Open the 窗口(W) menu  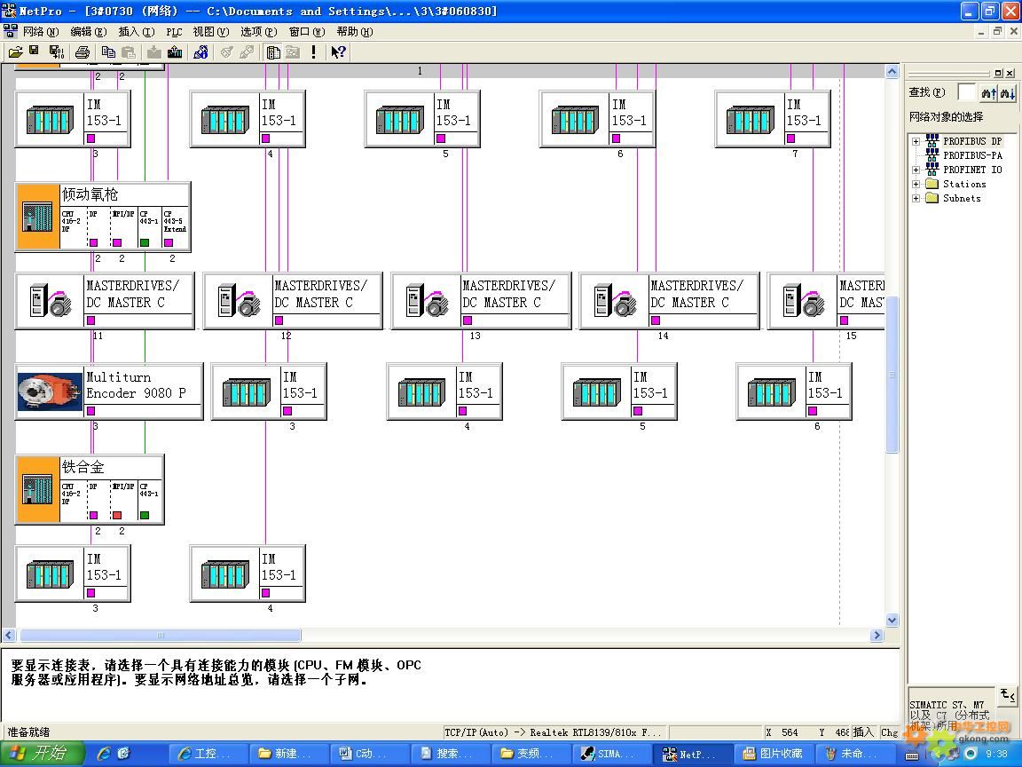306,32
